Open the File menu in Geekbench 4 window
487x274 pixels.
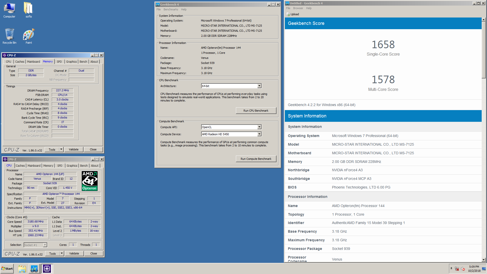pyautogui.click(x=159, y=9)
